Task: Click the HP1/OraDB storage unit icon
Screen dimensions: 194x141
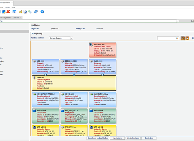Action: click(x=63, y=94)
